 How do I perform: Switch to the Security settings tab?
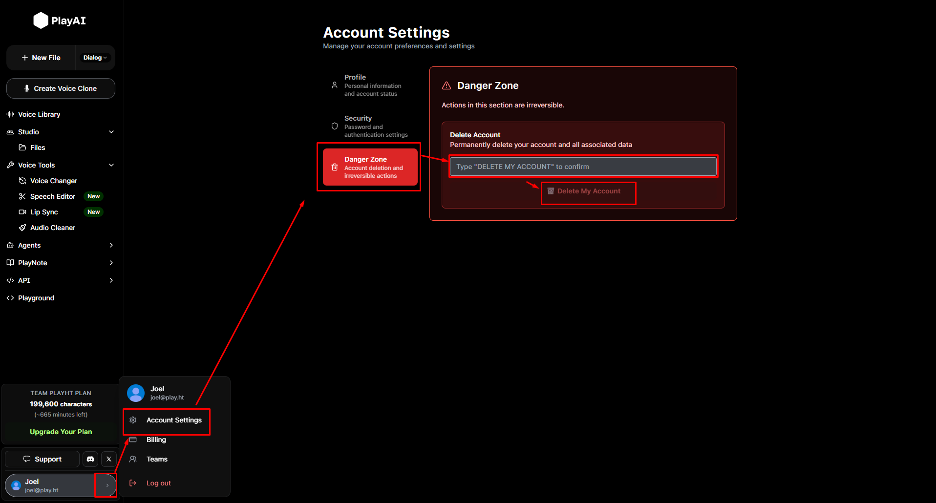tap(370, 126)
